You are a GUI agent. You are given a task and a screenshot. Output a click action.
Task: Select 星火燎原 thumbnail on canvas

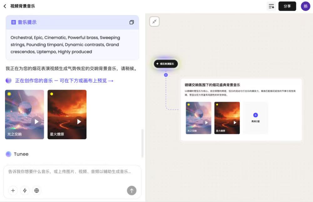click(x=227, y=117)
